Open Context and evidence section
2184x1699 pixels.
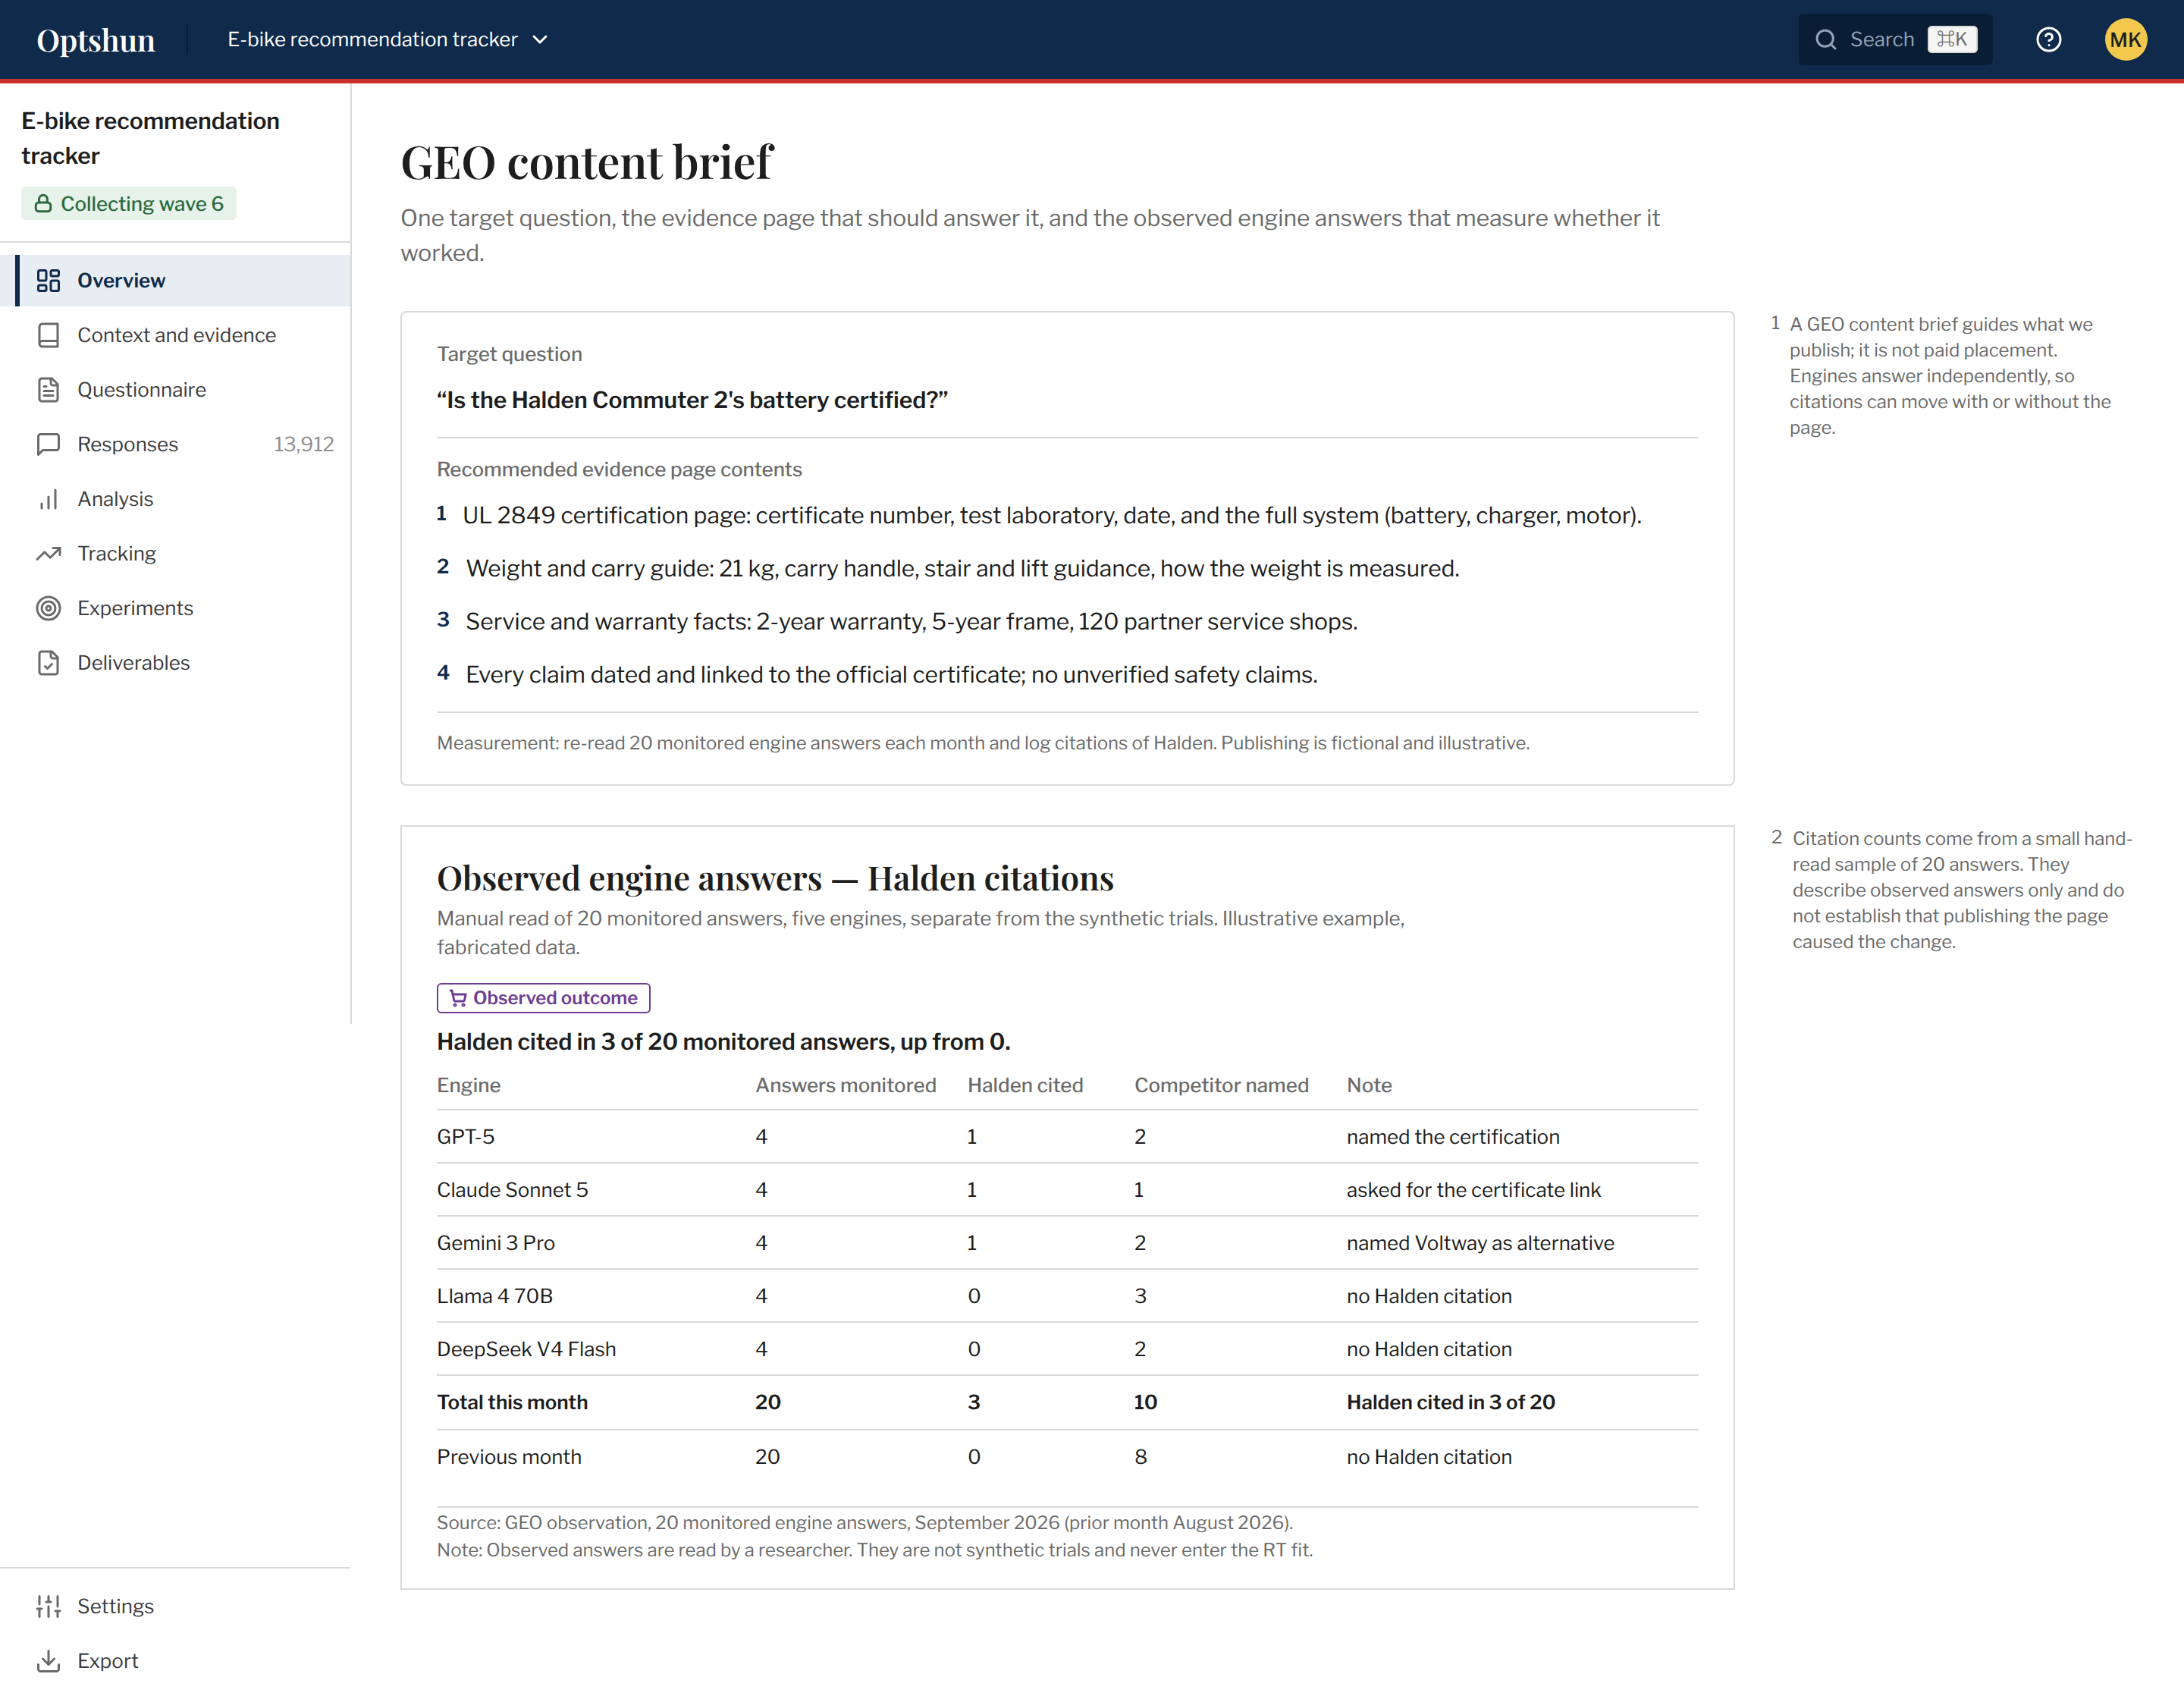point(176,335)
